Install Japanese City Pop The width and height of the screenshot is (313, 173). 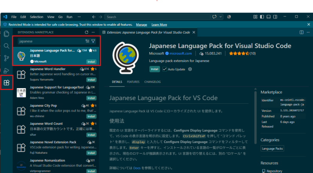pos(91,117)
